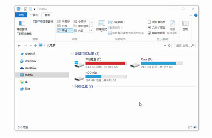
Task: Uncheck the 隐藏的项目 checkbox
Action: 149,33
